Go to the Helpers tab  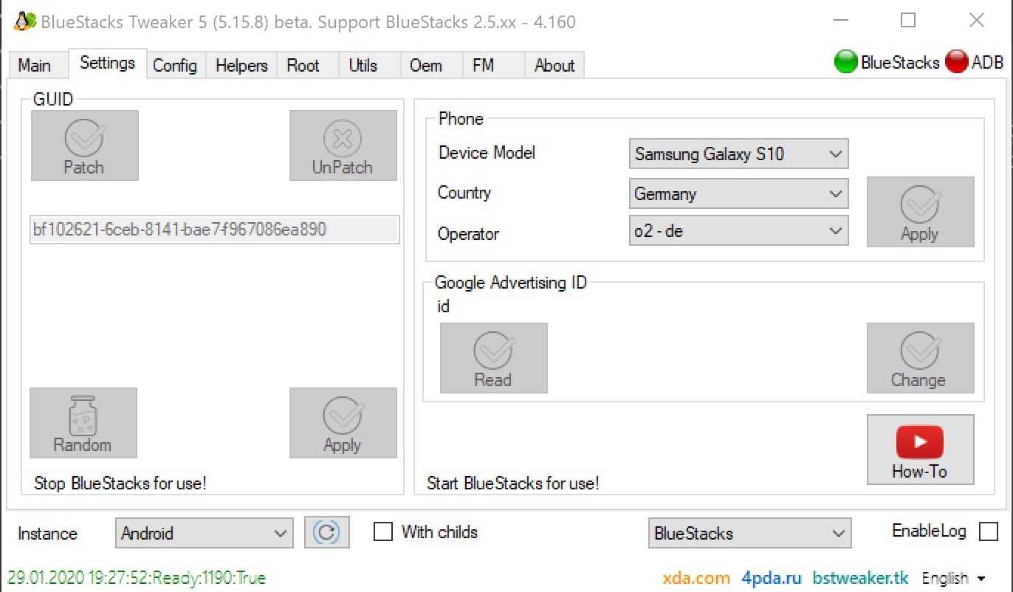click(241, 65)
